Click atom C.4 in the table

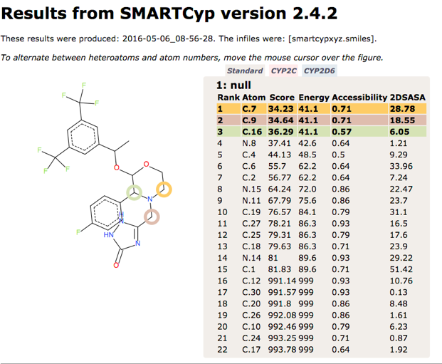[248, 155]
